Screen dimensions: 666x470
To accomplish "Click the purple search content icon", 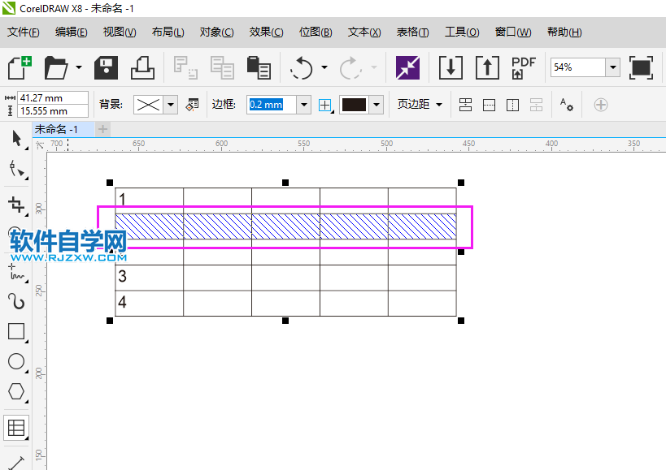I will click(x=407, y=67).
